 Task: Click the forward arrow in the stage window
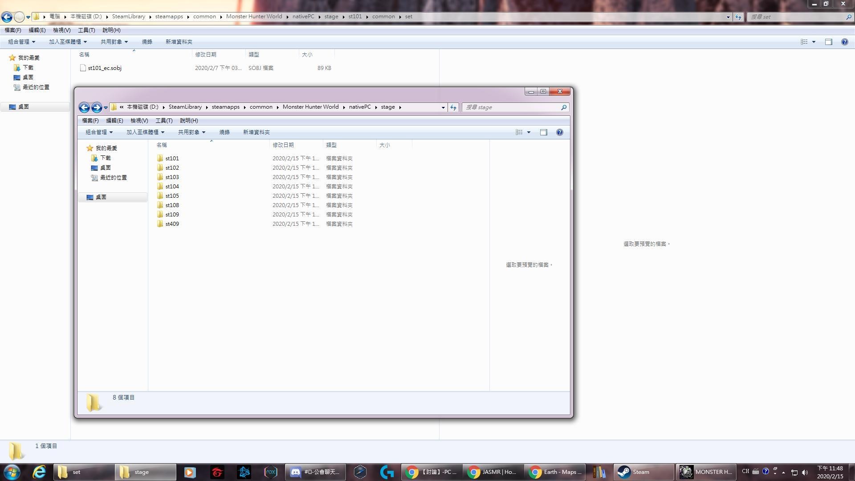point(96,107)
